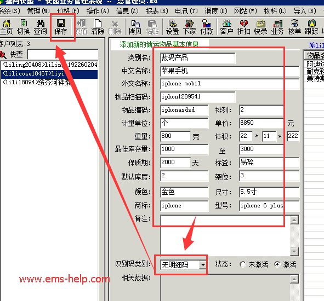
Task: Click the 物品扫描码 field
Action: point(197,97)
